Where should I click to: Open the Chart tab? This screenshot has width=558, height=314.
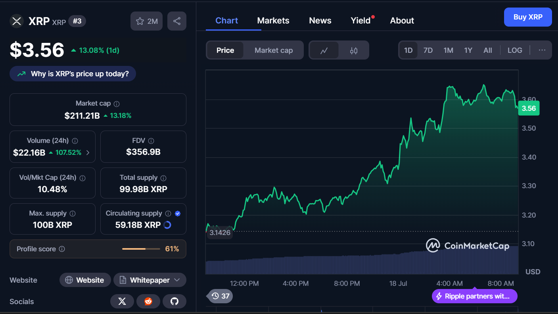point(226,21)
